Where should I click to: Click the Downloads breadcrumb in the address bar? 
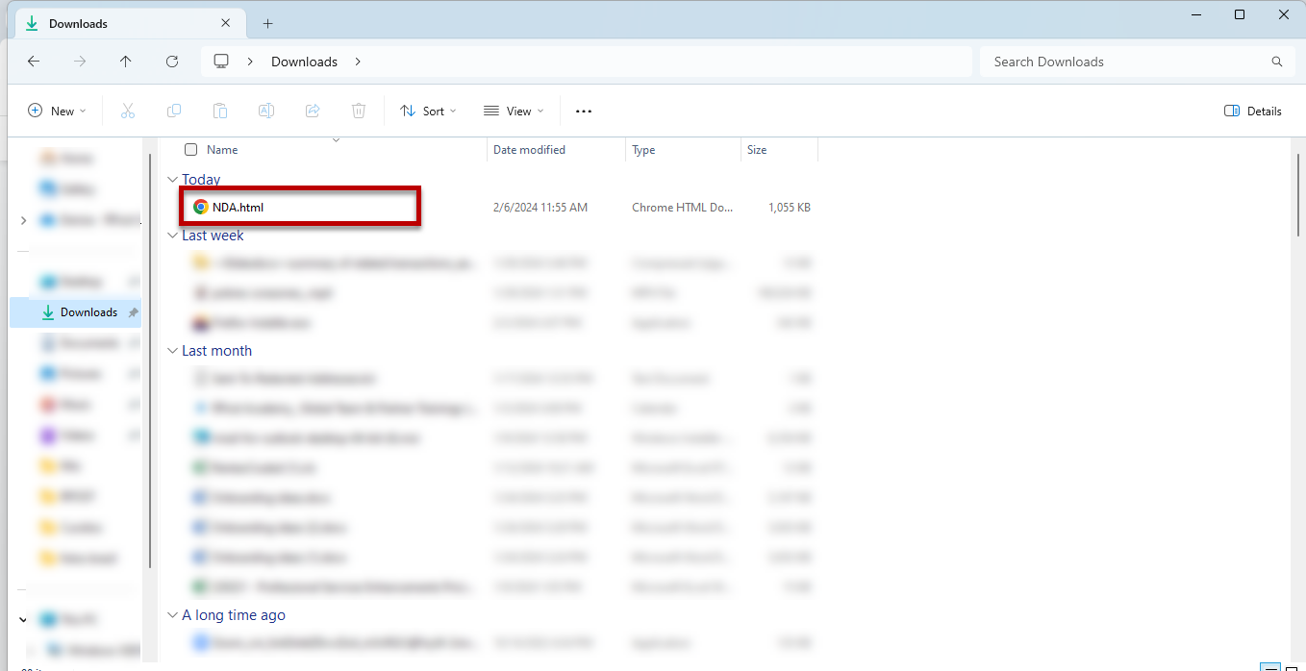(304, 61)
